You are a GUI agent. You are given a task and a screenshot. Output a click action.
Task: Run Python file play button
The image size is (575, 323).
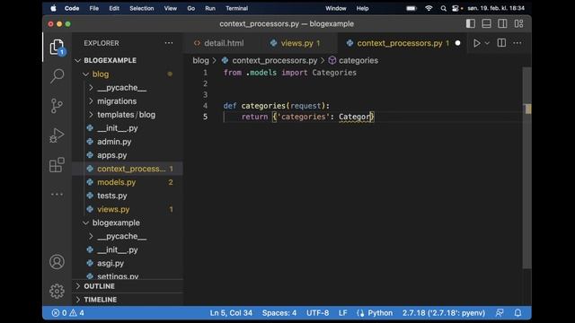[476, 43]
